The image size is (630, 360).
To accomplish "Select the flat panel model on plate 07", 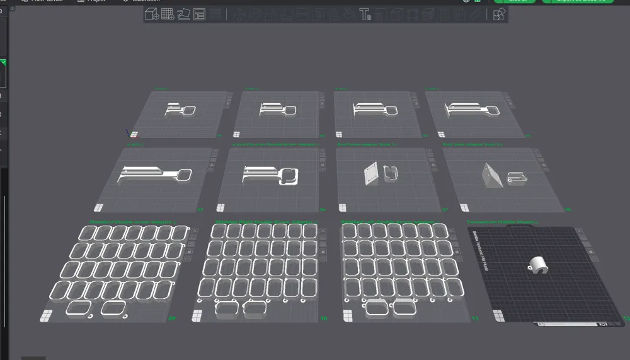I will click(x=371, y=174).
